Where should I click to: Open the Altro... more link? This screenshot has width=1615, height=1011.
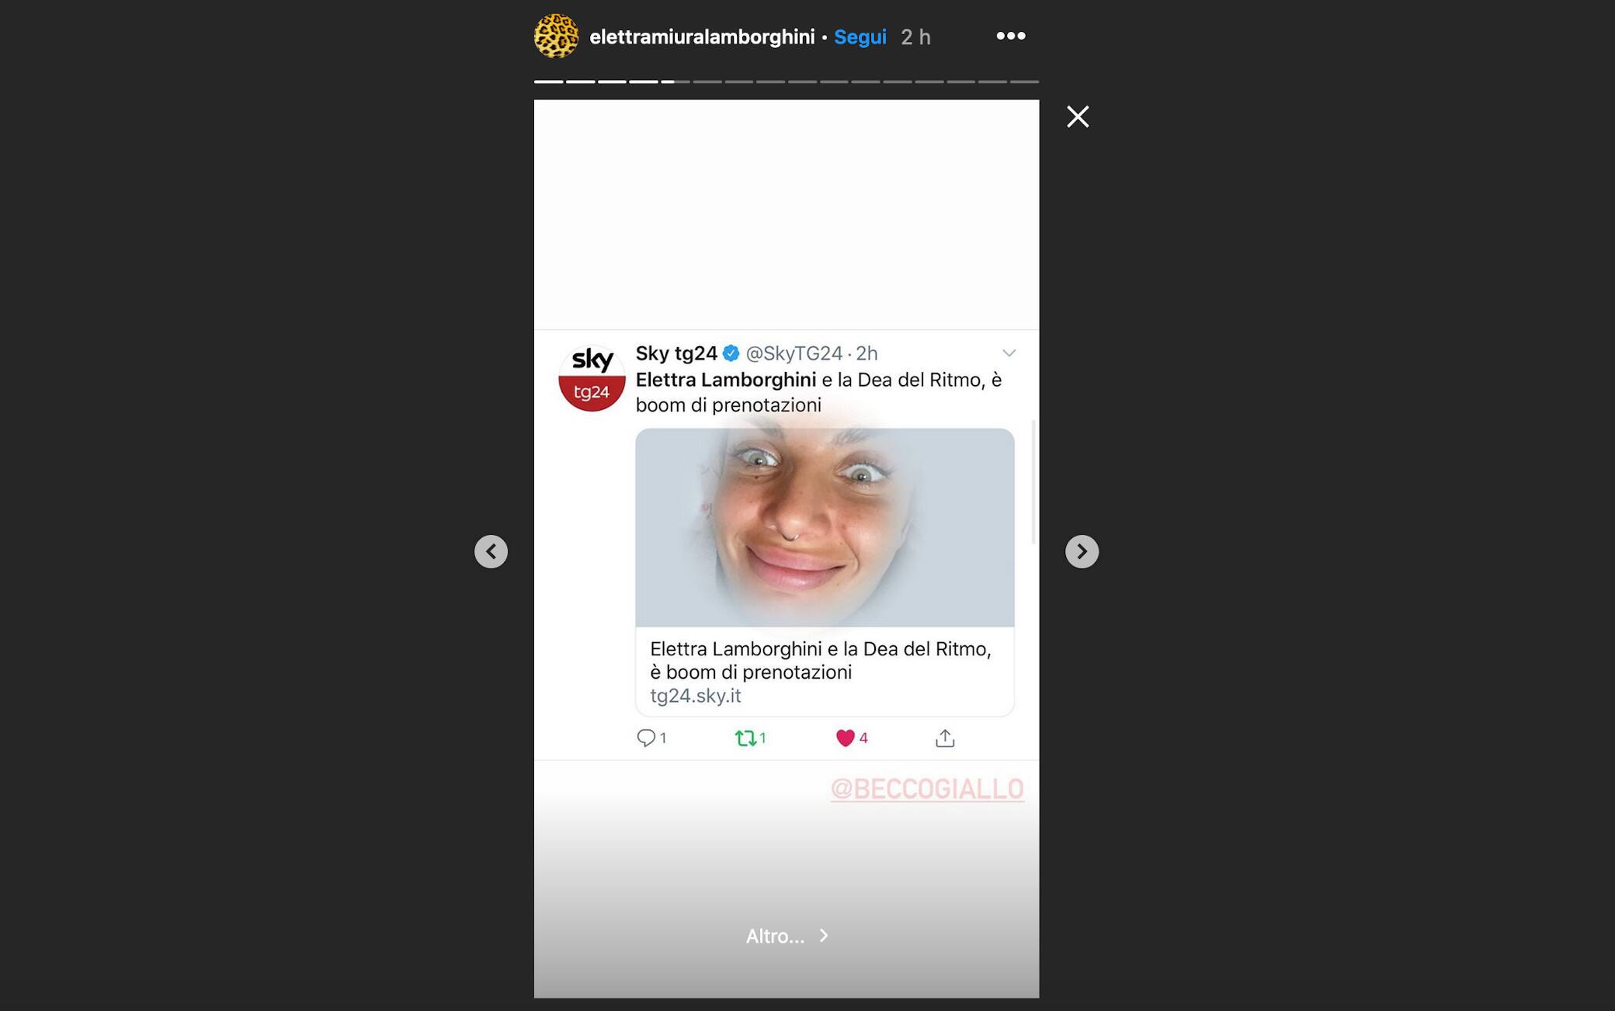786,936
